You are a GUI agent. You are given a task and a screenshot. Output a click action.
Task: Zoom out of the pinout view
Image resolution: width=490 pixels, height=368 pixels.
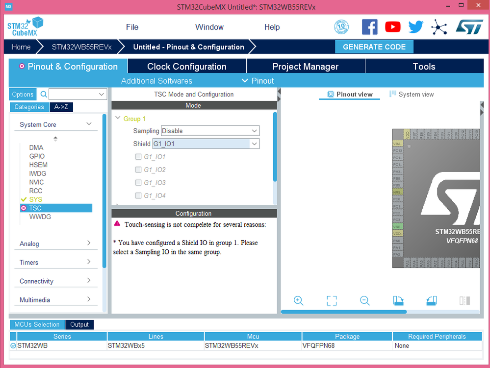coord(365,300)
